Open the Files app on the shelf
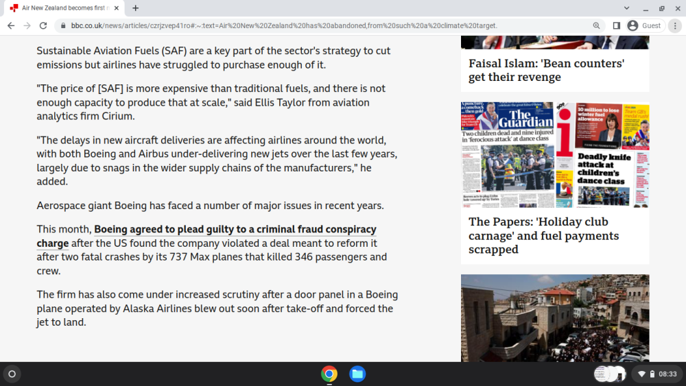The image size is (686, 386). (357, 374)
